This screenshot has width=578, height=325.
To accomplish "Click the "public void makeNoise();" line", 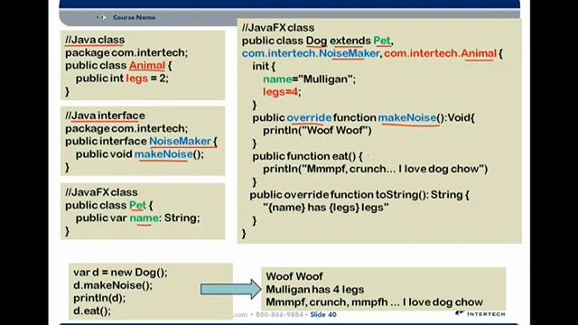I will coord(140,154).
